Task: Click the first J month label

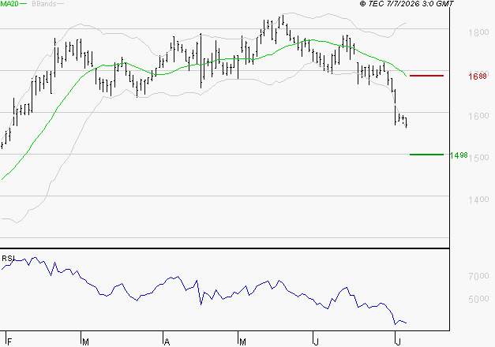Action: point(317,341)
